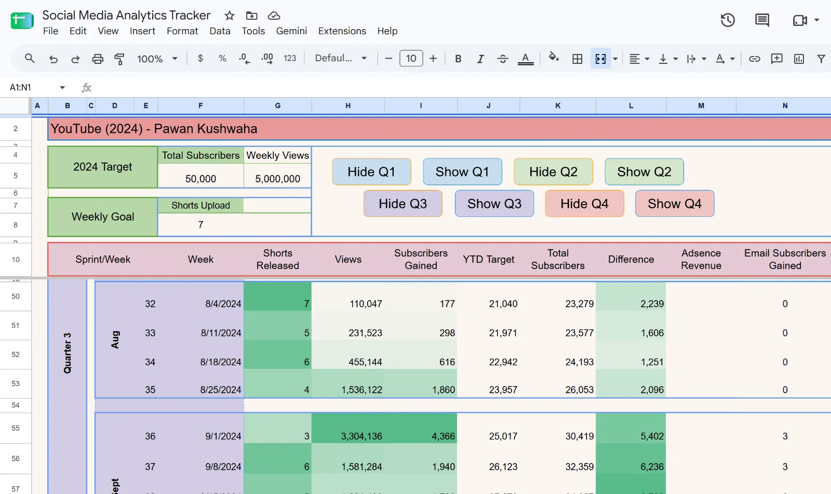Click the move to folder icon

coord(251,16)
